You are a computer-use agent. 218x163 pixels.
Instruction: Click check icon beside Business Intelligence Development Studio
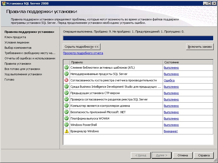coord(66,87)
